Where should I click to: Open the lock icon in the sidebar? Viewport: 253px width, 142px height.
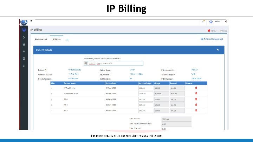(x=24, y=66)
